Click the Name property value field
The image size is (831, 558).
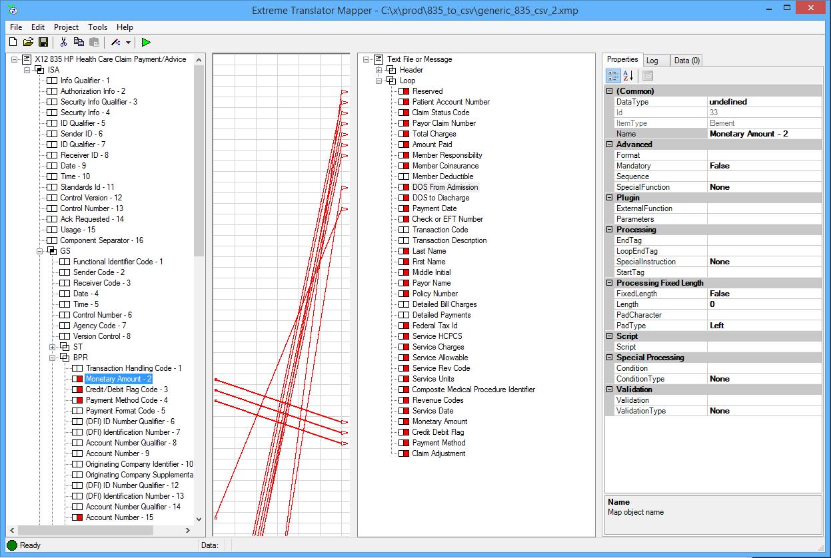click(x=764, y=134)
